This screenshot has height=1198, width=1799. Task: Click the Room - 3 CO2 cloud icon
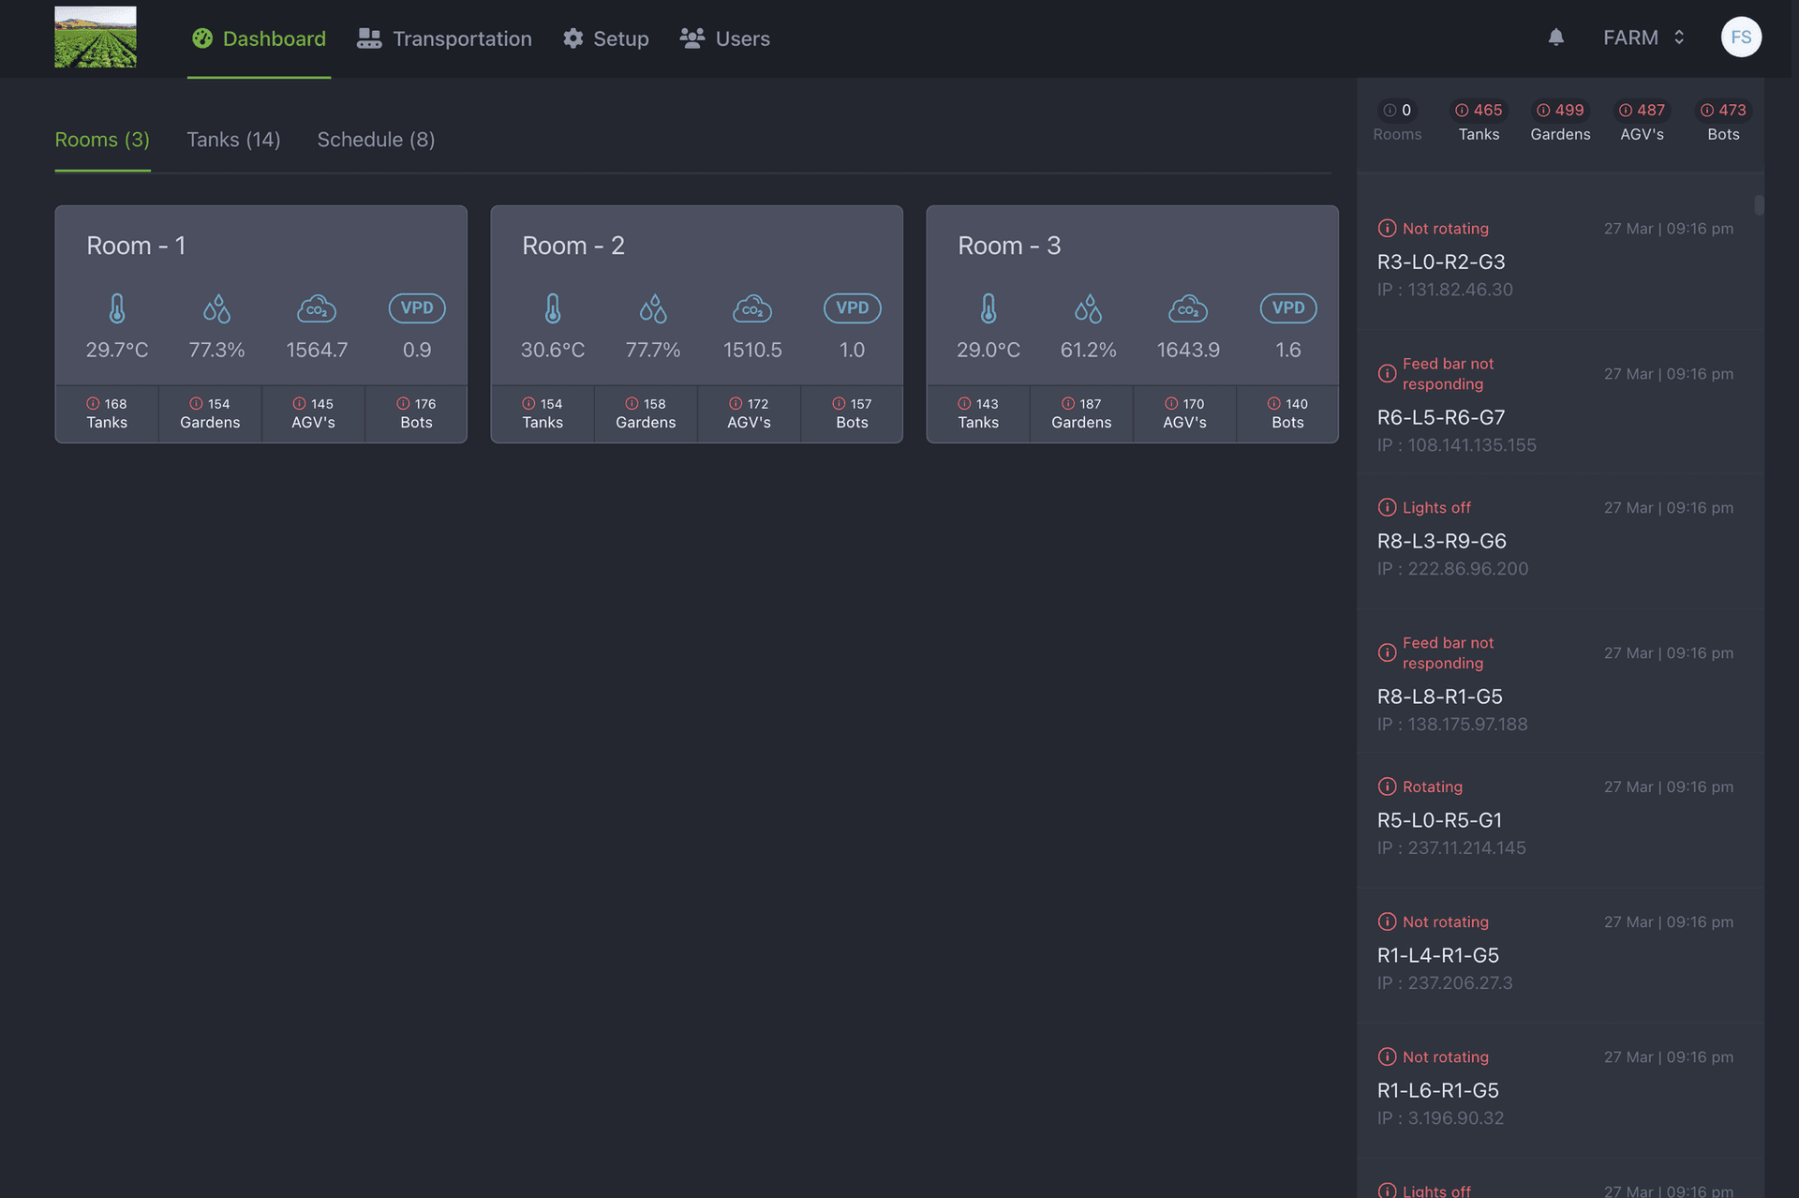tap(1188, 308)
